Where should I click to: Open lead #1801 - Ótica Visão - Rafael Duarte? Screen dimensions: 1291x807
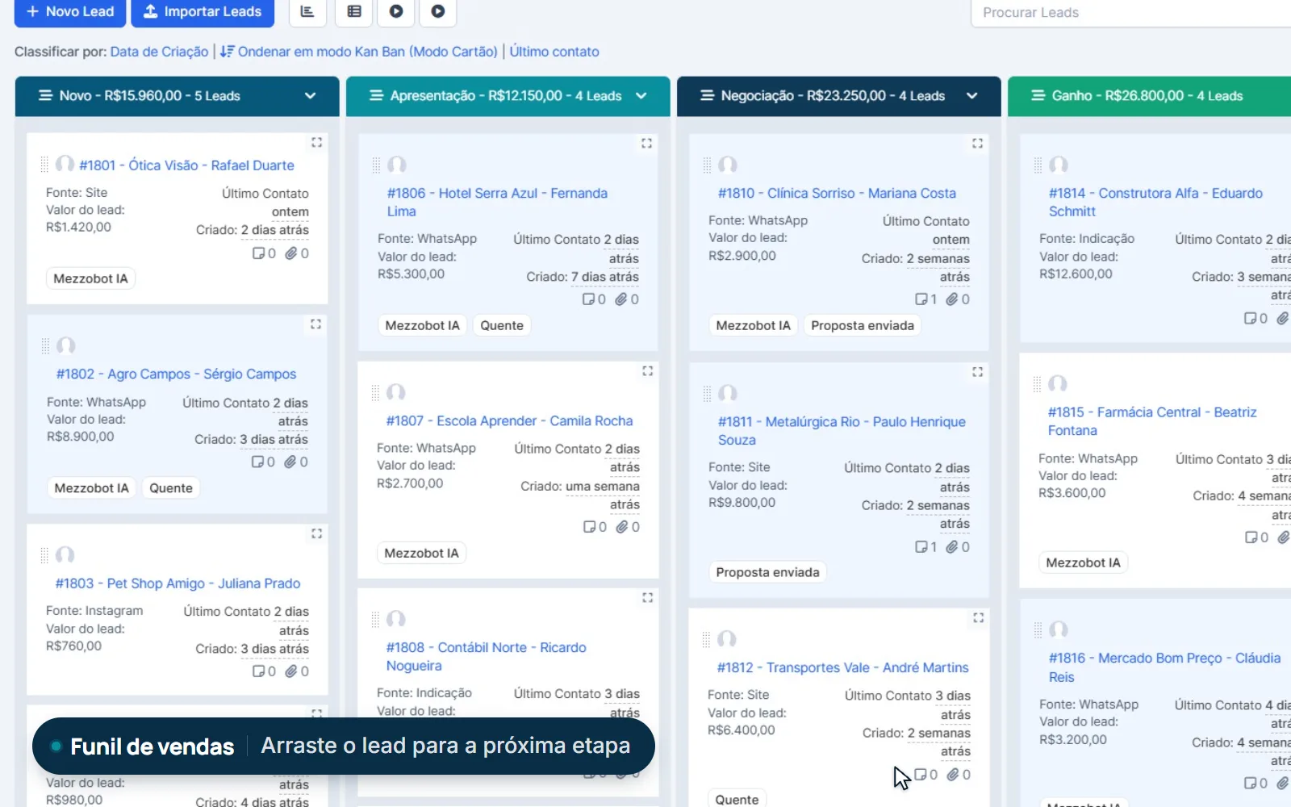click(x=186, y=165)
